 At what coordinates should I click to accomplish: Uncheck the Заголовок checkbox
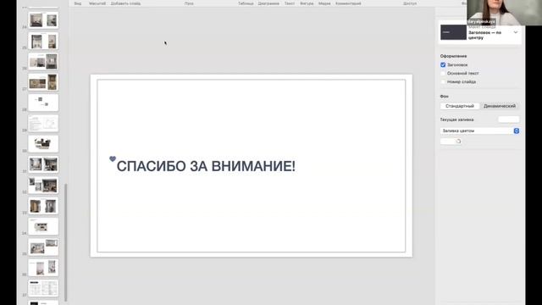point(443,64)
